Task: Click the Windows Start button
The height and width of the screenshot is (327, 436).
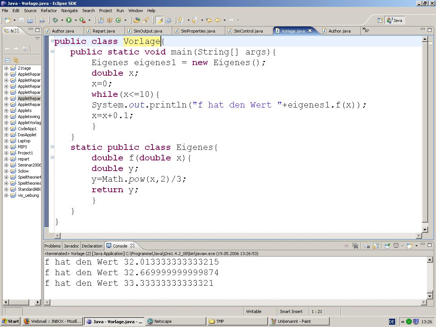Action: (x=10, y=321)
